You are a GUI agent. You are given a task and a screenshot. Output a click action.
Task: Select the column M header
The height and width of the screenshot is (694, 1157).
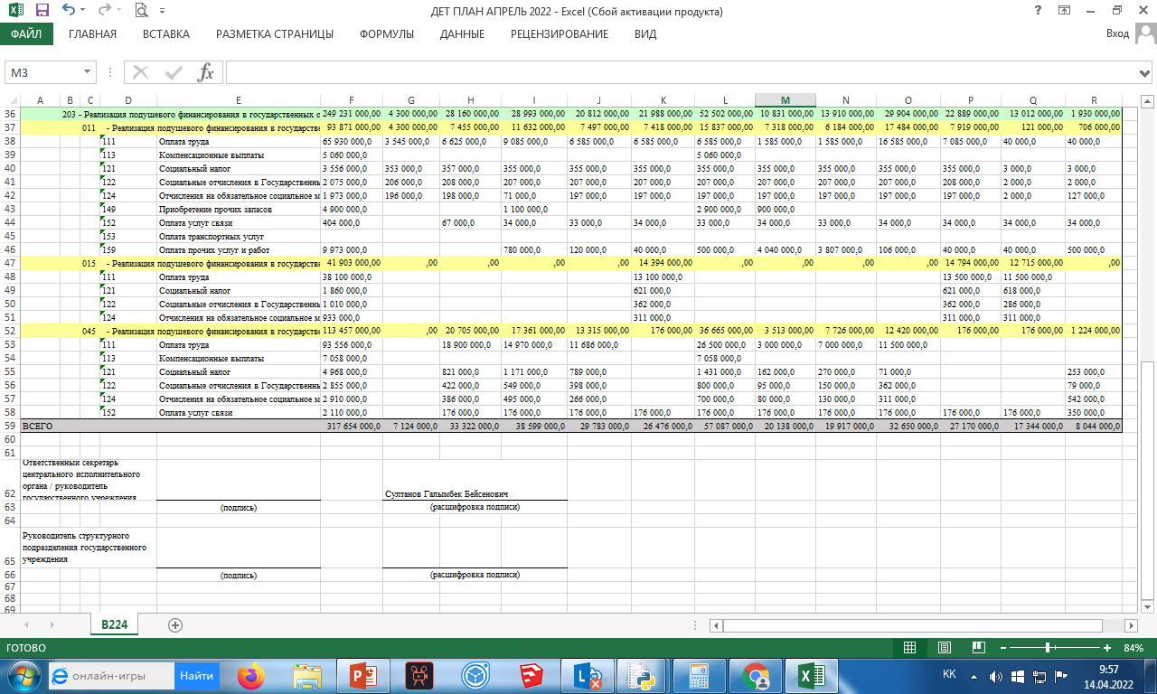(785, 99)
